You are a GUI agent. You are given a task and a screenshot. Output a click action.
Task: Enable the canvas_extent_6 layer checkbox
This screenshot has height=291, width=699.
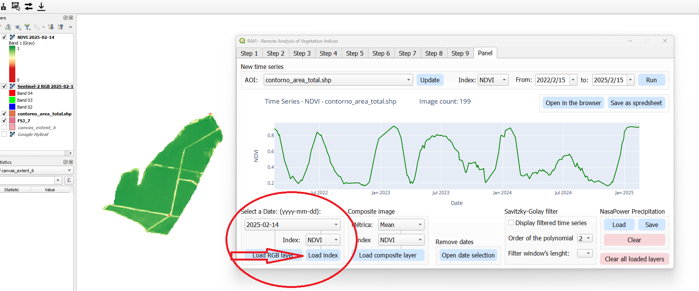click(x=4, y=128)
